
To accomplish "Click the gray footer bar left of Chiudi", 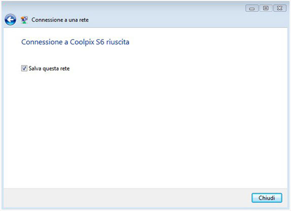I will tap(126, 198).
